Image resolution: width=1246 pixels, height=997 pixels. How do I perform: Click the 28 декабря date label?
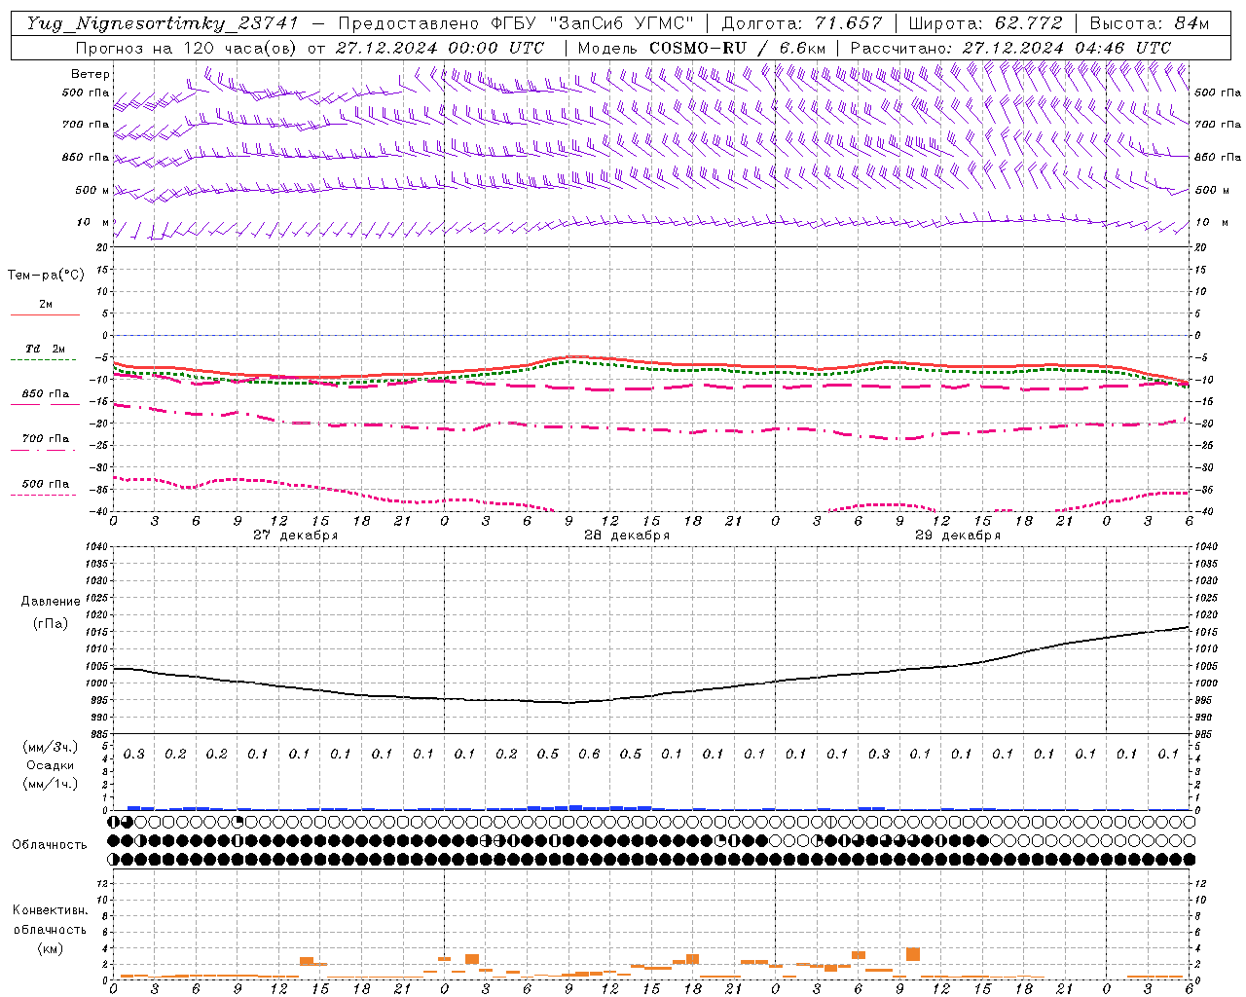tap(626, 535)
